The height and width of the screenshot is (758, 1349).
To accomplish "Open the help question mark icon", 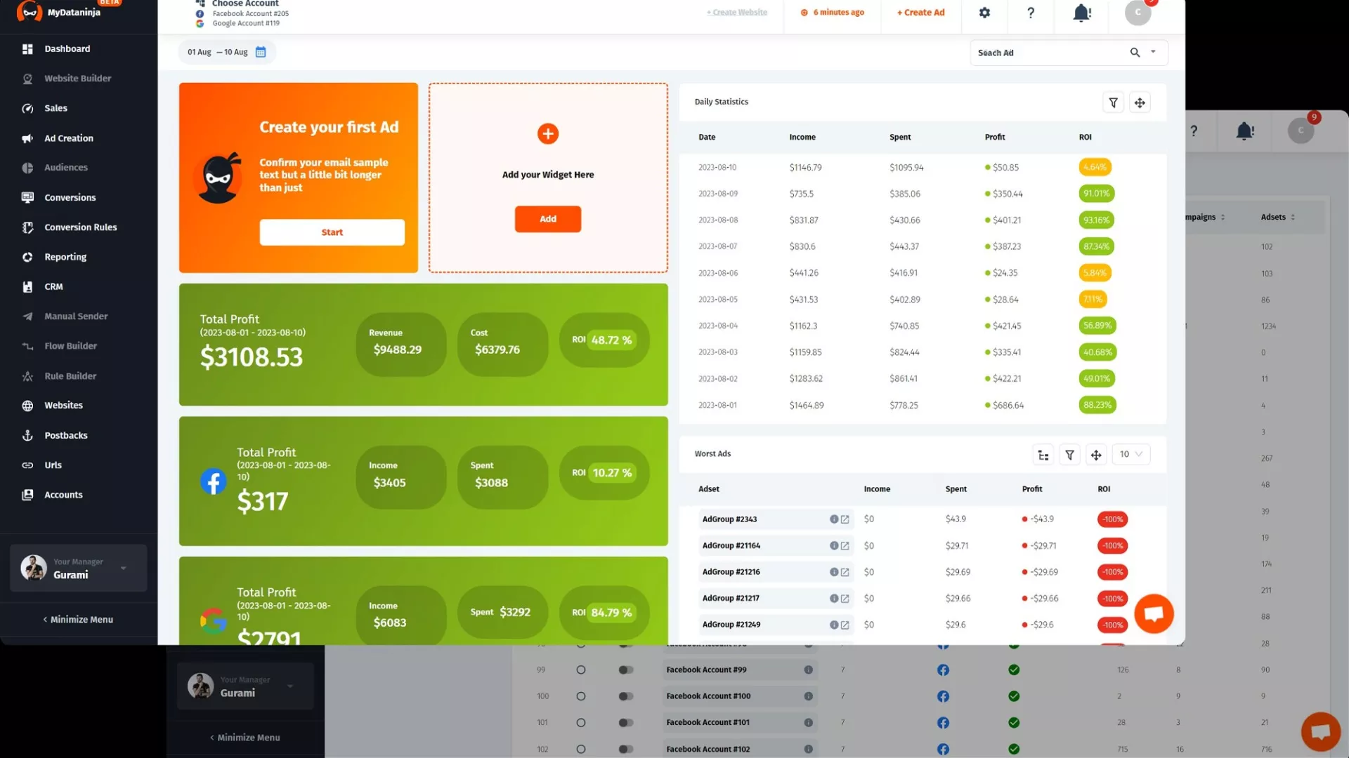I will coord(1031,13).
